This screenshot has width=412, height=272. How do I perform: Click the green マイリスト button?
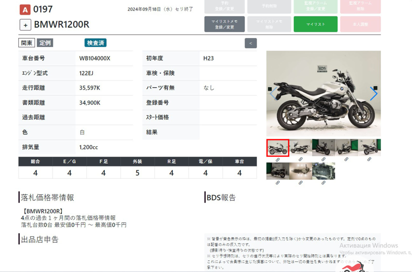click(x=316, y=24)
